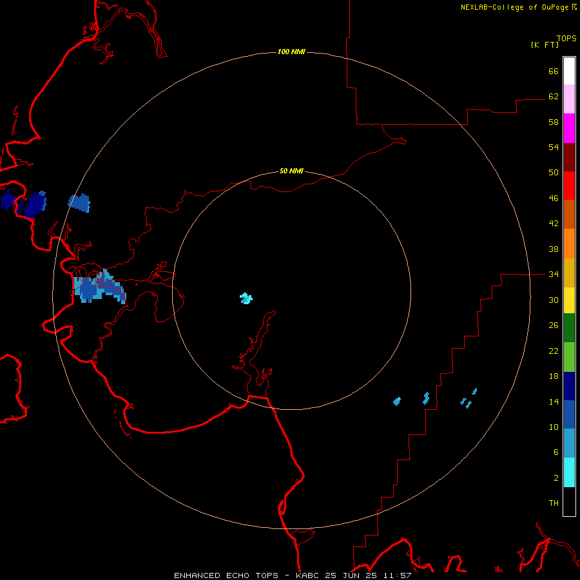
Task: Click the '66' legend value
Action: (x=554, y=71)
